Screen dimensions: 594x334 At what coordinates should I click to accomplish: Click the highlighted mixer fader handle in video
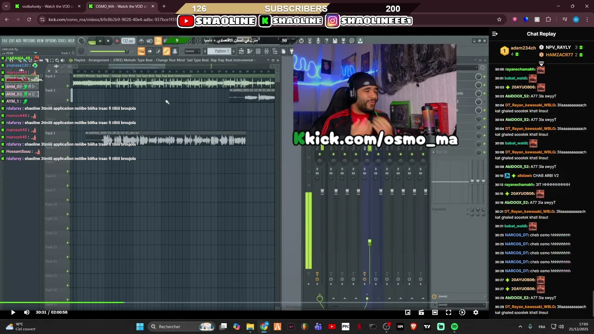click(369, 242)
